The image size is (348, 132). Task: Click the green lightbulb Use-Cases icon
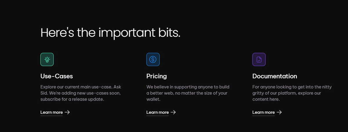click(x=47, y=59)
